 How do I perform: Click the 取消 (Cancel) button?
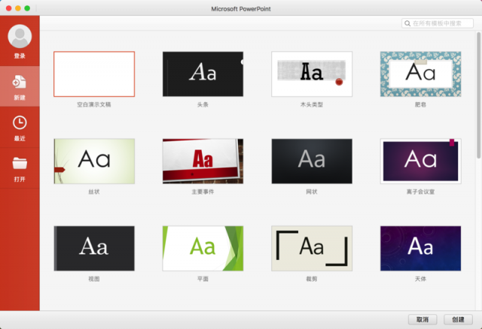423,319
